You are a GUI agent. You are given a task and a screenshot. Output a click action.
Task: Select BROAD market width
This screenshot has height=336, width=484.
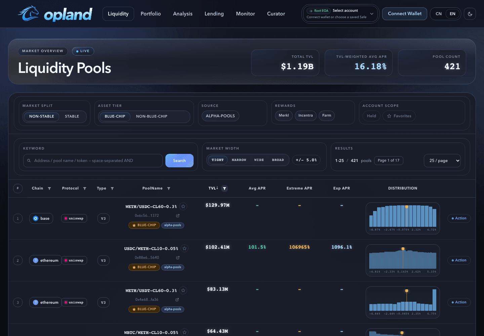click(278, 160)
